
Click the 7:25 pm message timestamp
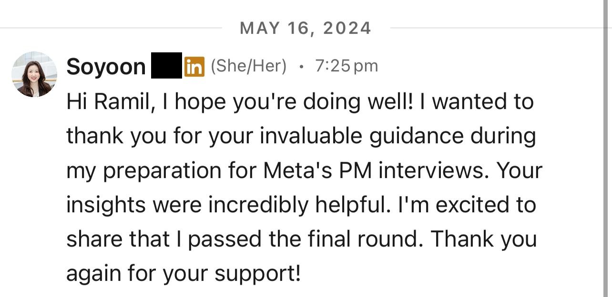[x=346, y=66]
